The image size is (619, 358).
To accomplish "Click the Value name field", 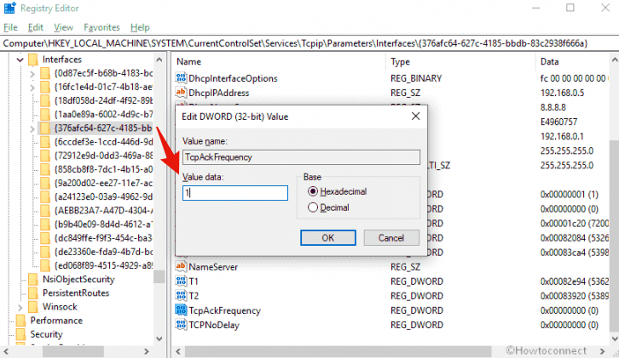I will [301, 157].
